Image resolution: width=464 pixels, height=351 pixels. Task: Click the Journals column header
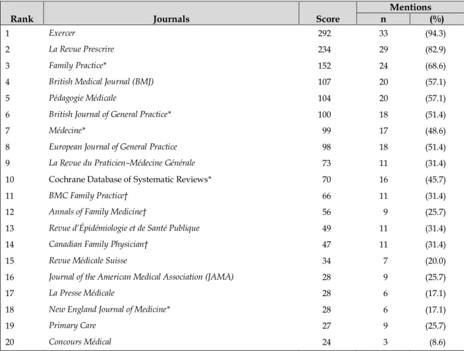pos(171,19)
